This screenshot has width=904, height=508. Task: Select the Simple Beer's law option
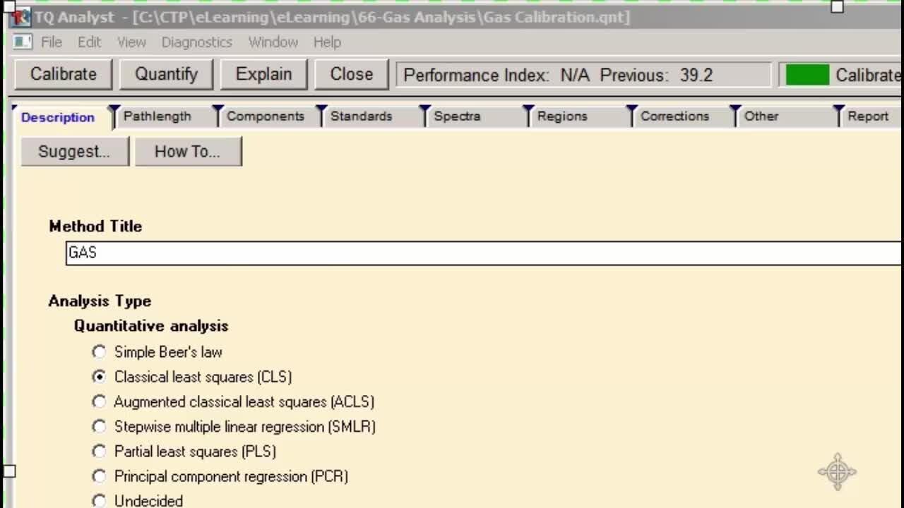[99, 352]
